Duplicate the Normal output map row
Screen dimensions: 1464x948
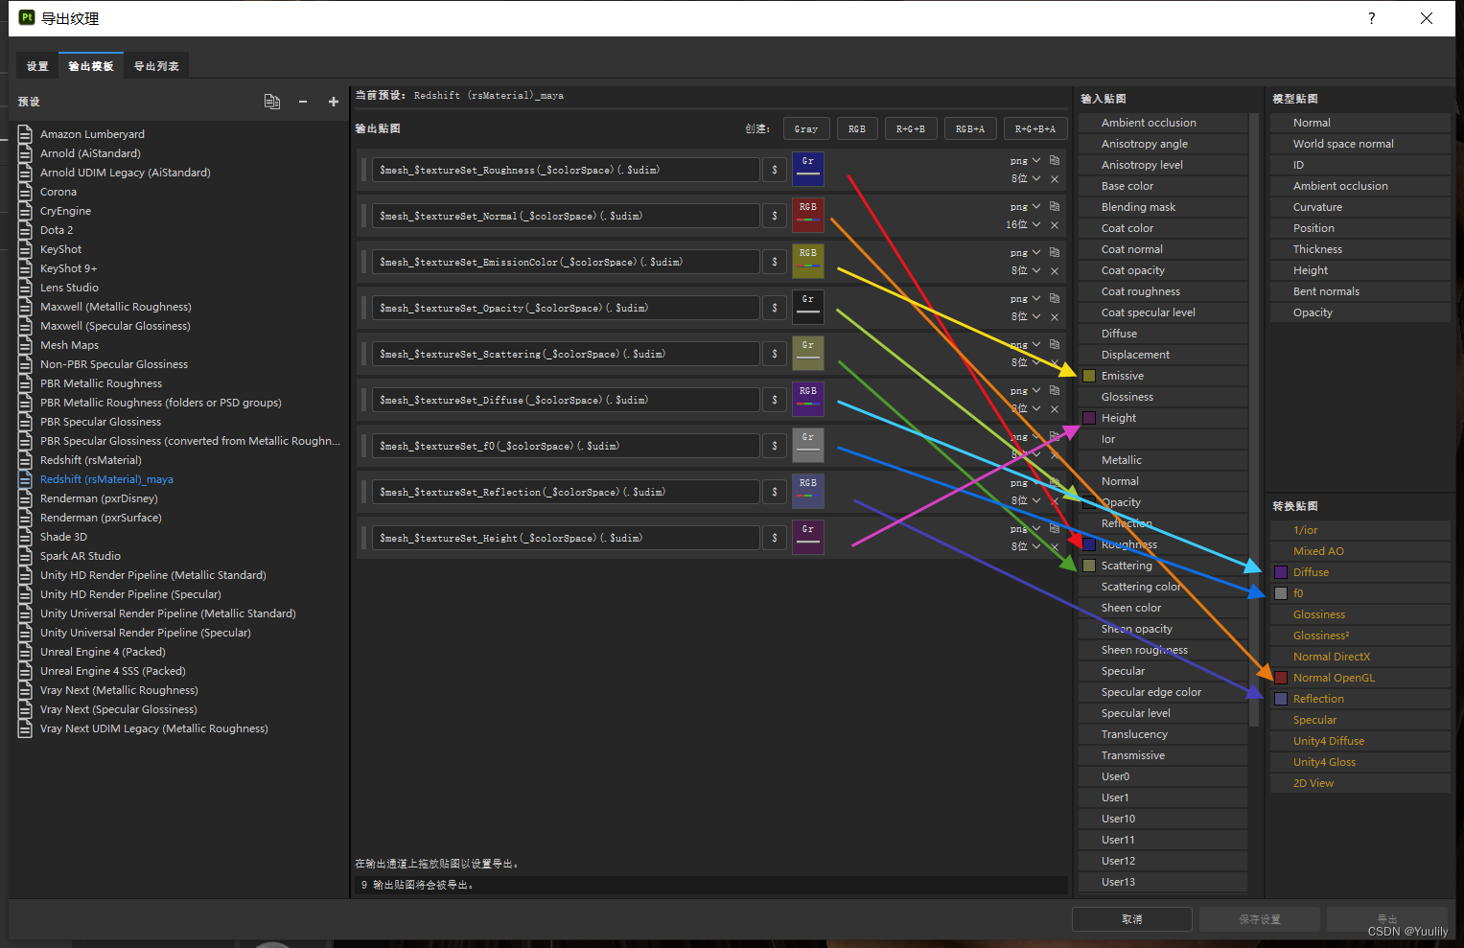pos(1055,206)
